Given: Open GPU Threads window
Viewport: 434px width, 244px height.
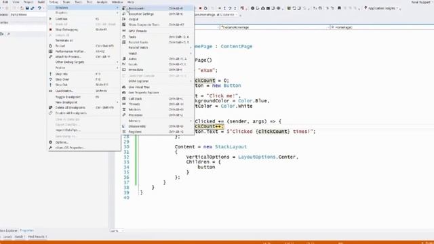Looking at the screenshot, I should tap(157, 31).
